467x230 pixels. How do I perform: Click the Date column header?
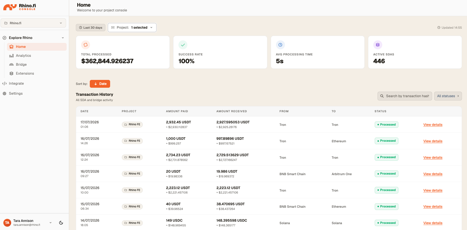84,111
